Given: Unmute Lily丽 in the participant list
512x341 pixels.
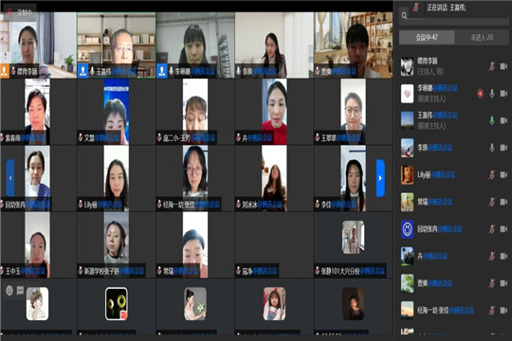Looking at the screenshot, I should (492, 175).
